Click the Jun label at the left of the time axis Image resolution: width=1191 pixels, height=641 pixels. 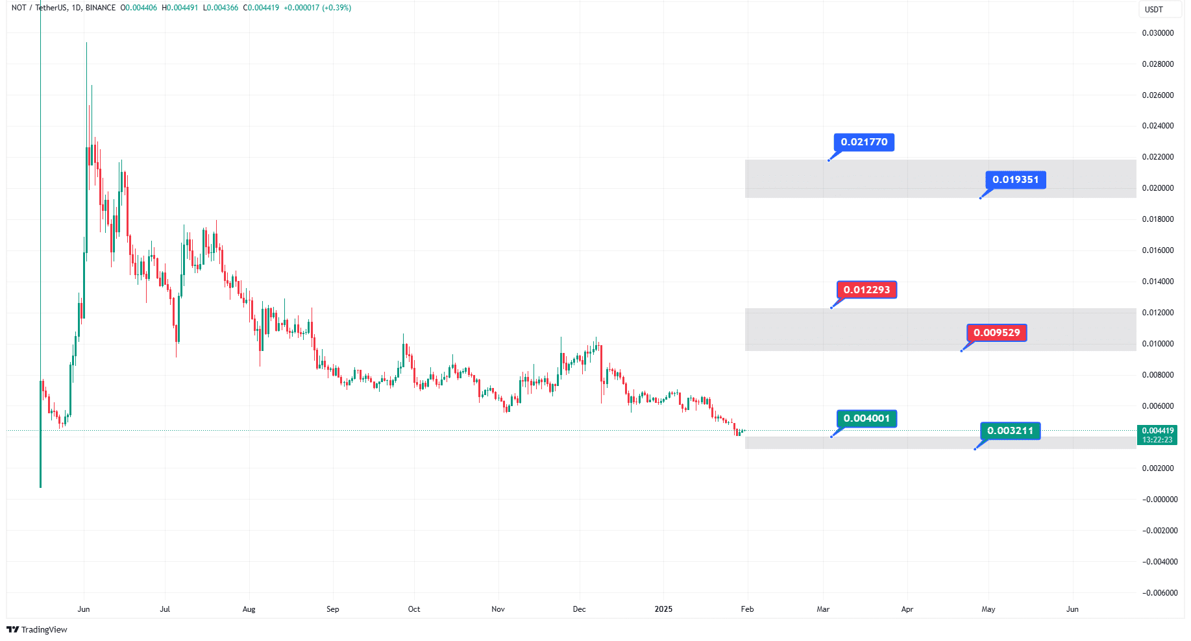point(84,609)
